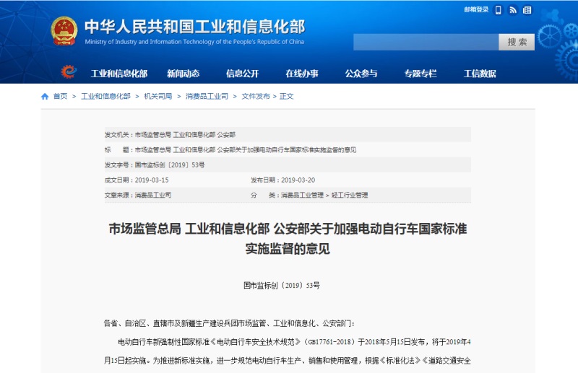
Task: Go to 消费品工业司 breadcrumb link
Action: 207,97
